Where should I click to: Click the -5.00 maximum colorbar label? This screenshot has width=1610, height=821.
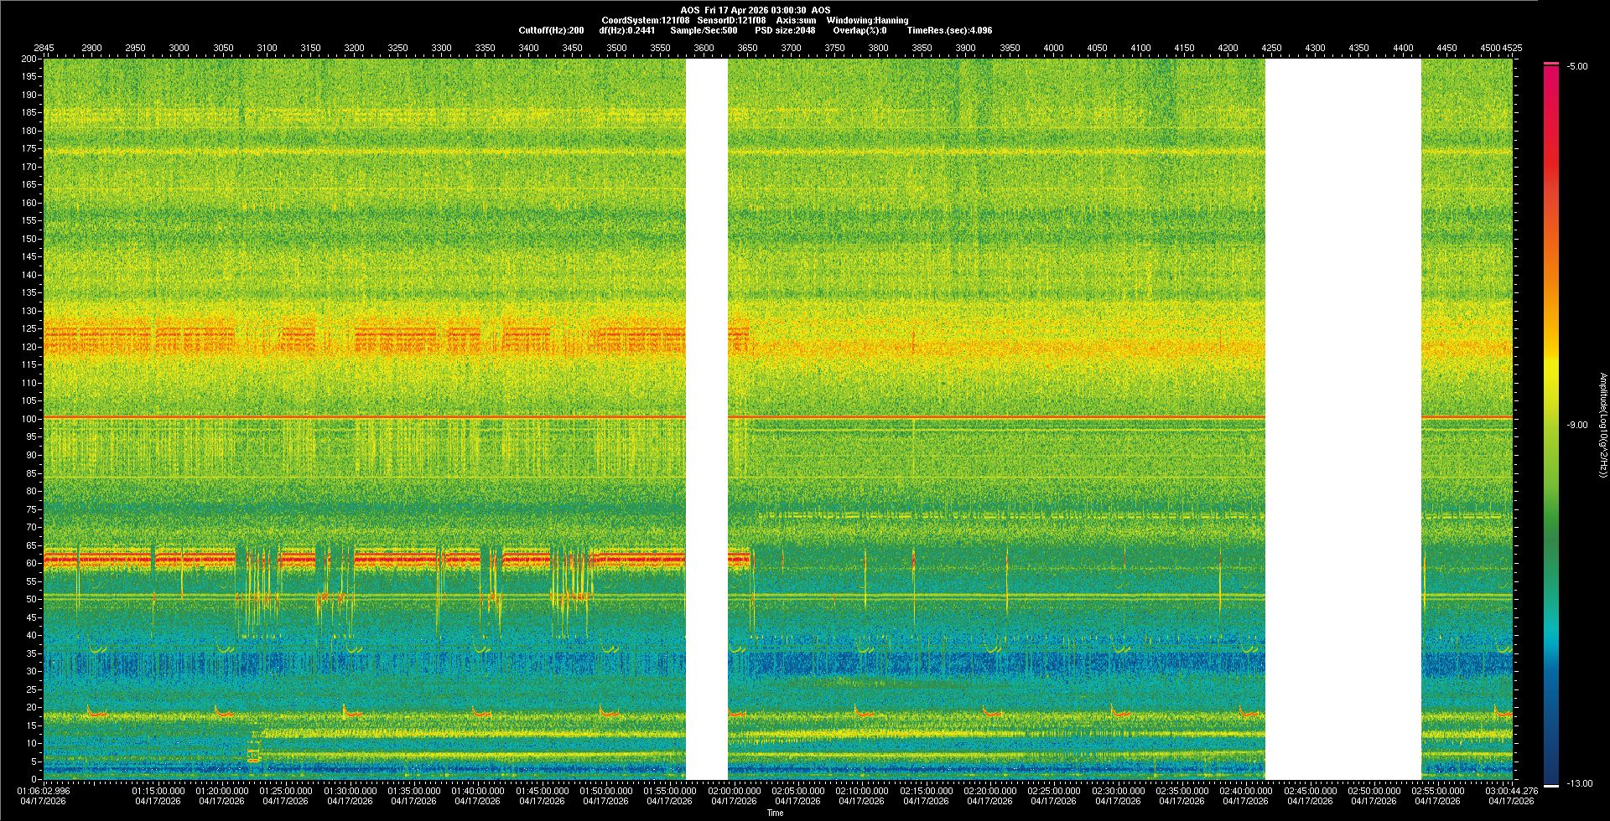point(1577,66)
